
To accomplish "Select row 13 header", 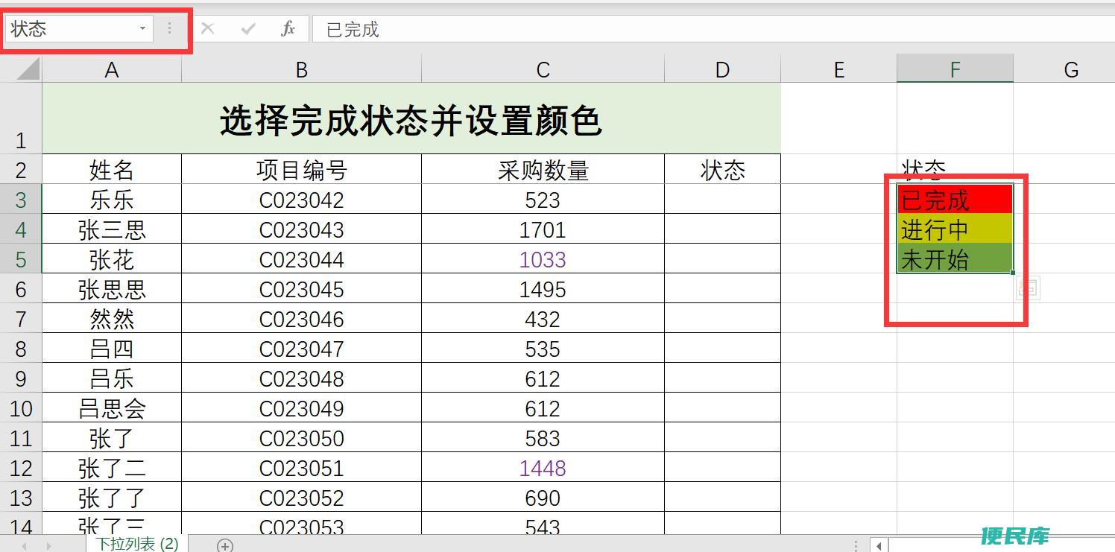I will 21,497.
